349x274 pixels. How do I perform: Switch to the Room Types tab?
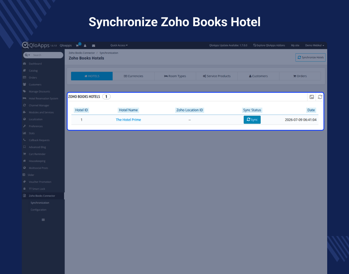point(175,76)
